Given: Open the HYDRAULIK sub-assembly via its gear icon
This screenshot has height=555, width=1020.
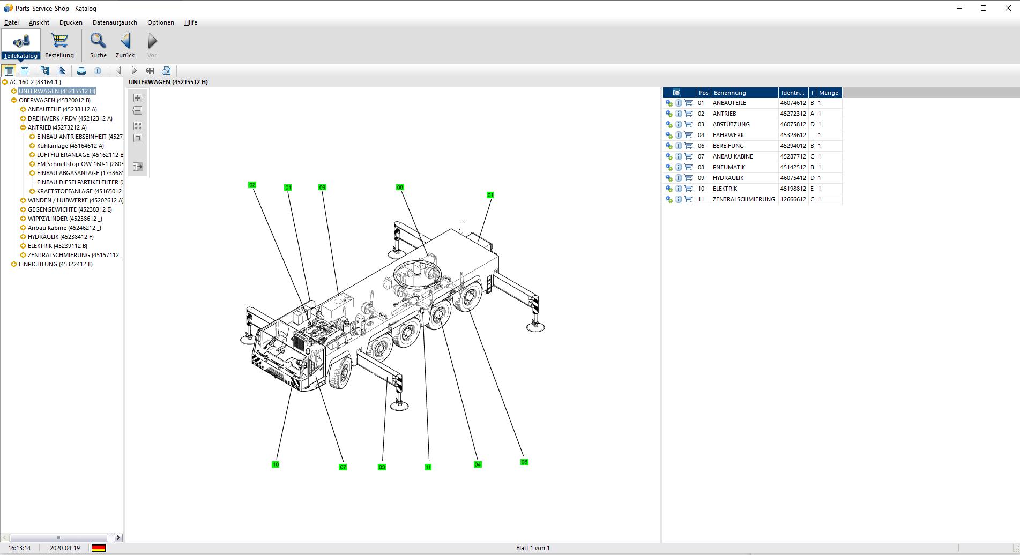Looking at the screenshot, I should click(669, 178).
